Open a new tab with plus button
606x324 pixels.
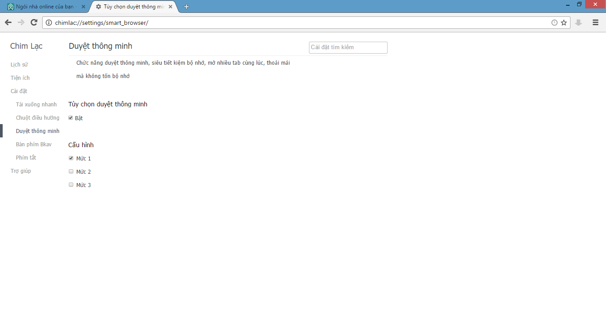tap(186, 7)
